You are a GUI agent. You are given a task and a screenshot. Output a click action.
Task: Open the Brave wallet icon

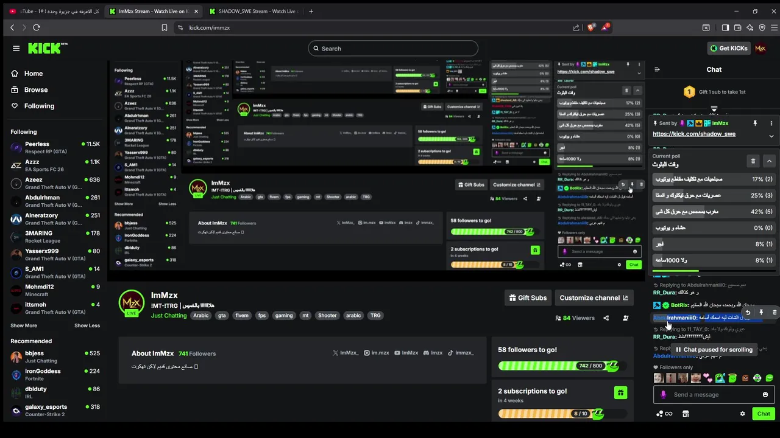pos(737,27)
